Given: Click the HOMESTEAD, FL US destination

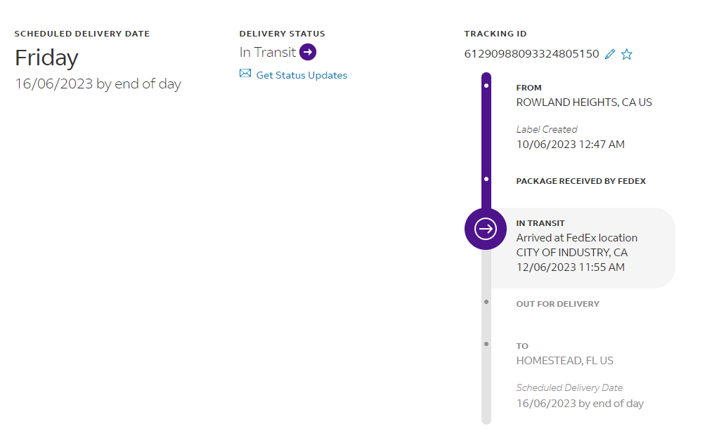Looking at the screenshot, I should click(x=564, y=361).
